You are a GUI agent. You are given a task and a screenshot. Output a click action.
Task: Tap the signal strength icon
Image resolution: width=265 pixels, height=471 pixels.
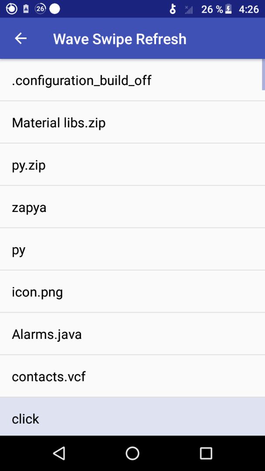[189, 9]
